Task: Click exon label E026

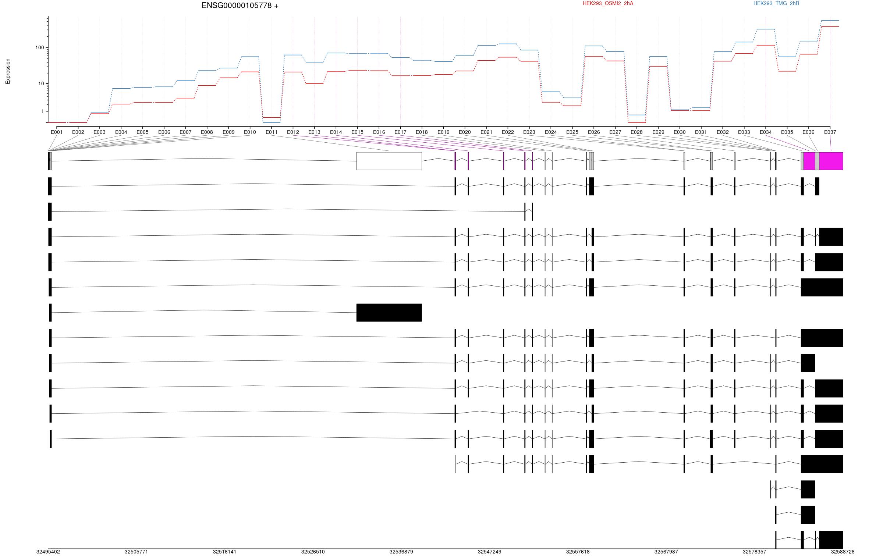Action: tap(594, 132)
